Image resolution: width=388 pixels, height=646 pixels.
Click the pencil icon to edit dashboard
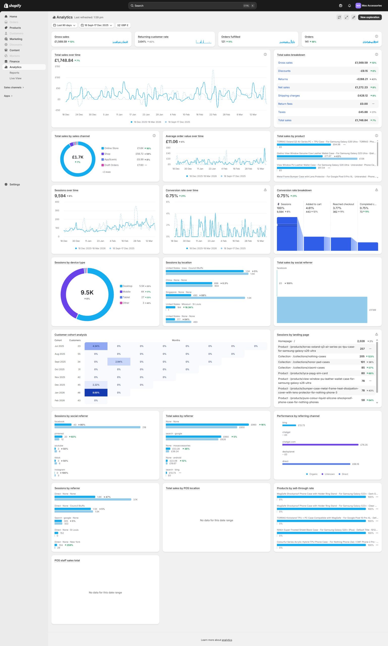click(x=353, y=17)
